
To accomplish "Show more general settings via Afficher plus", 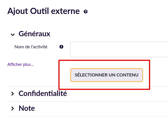I will [x=20, y=64].
